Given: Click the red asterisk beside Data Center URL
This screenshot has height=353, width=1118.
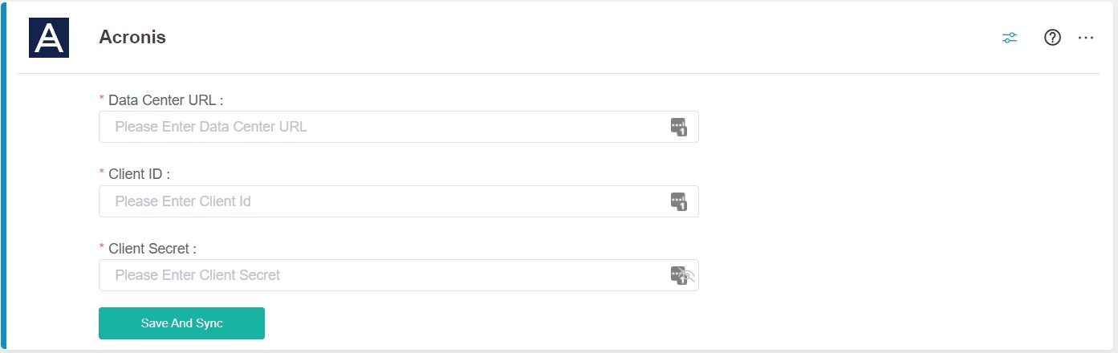Looking at the screenshot, I should point(102,99).
